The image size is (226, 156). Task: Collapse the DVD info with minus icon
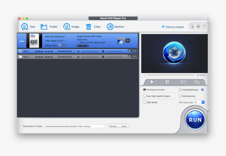tap(22, 41)
